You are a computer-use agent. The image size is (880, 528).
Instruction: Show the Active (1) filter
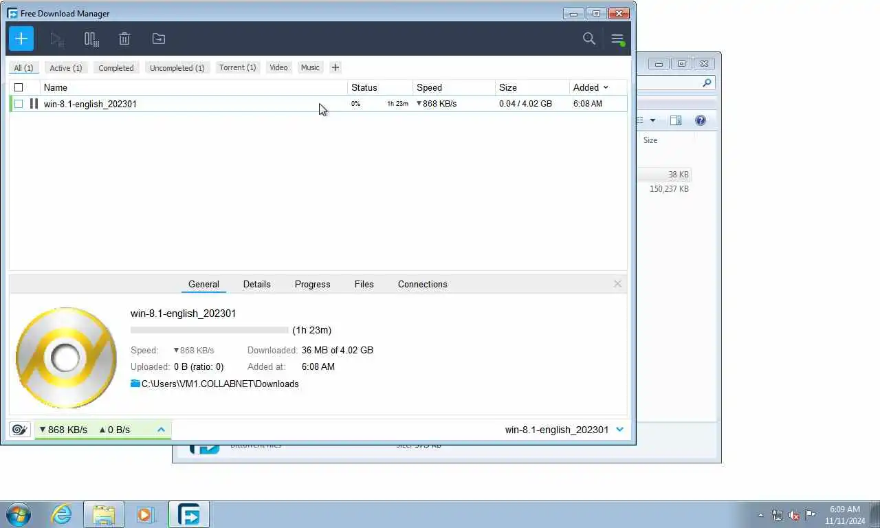[66, 67]
